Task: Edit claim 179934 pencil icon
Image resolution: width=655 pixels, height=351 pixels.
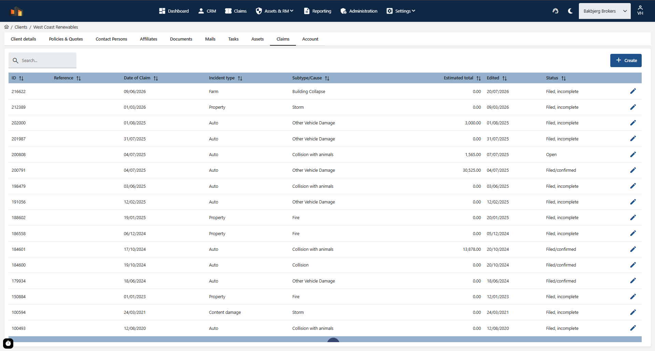Action: pos(633,280)
